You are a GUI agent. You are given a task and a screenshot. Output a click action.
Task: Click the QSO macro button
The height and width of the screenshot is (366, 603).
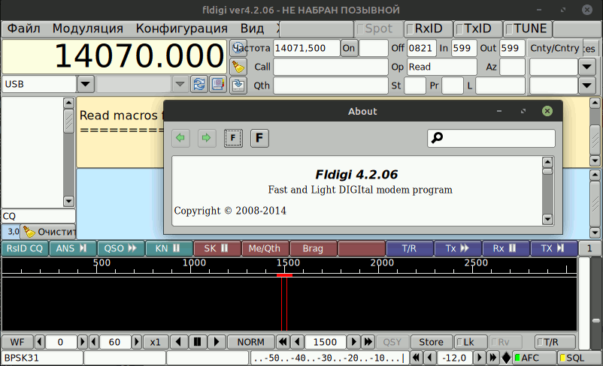(121, 248)
